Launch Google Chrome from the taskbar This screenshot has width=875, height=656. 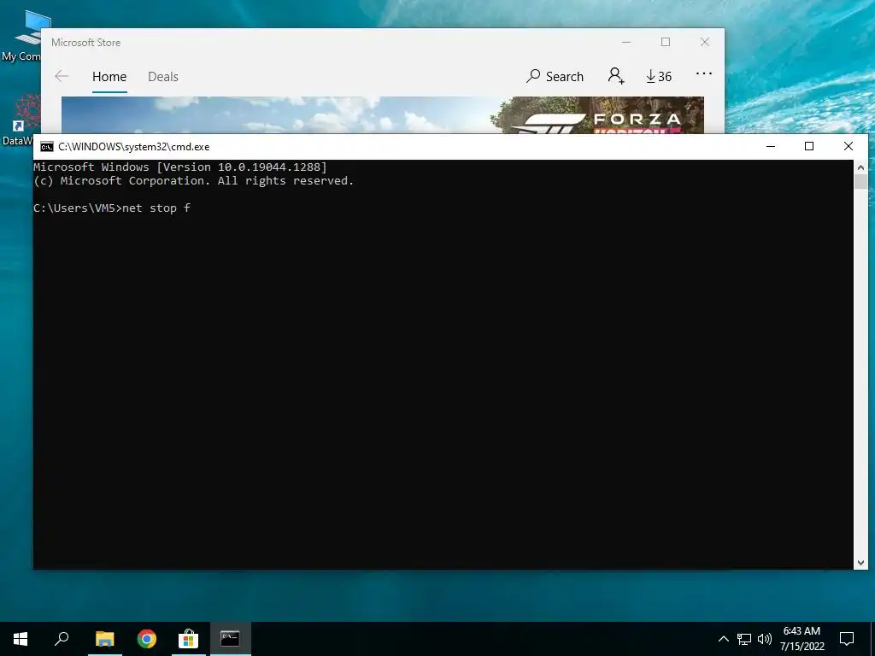147,639
